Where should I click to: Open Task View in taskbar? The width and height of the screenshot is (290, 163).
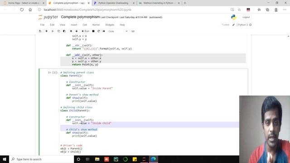87,159
